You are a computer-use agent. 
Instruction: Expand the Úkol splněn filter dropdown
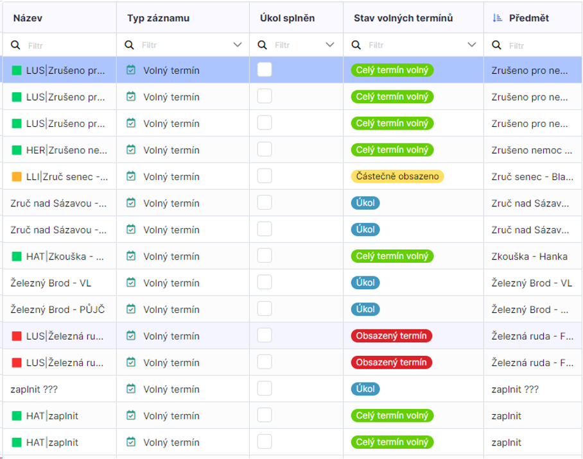330,46
